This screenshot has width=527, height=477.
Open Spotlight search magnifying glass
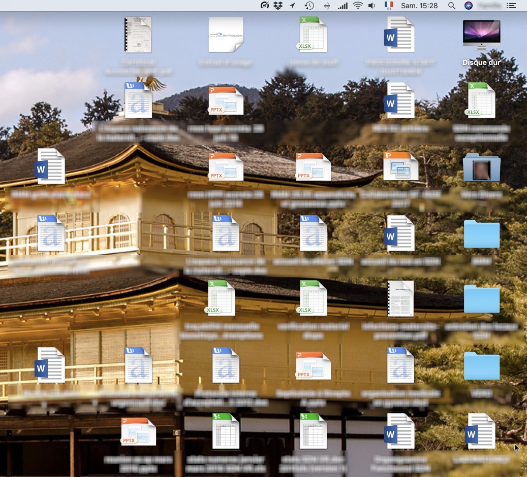(x=451, y=6)
